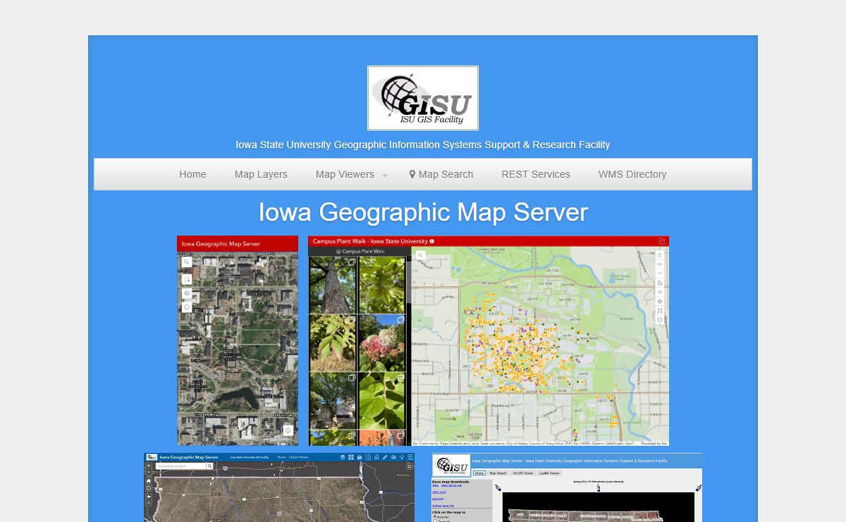This screenshot has height=522, width=846.
Task: Open the Map Viewers menu
Action: (x=345, y=174)
